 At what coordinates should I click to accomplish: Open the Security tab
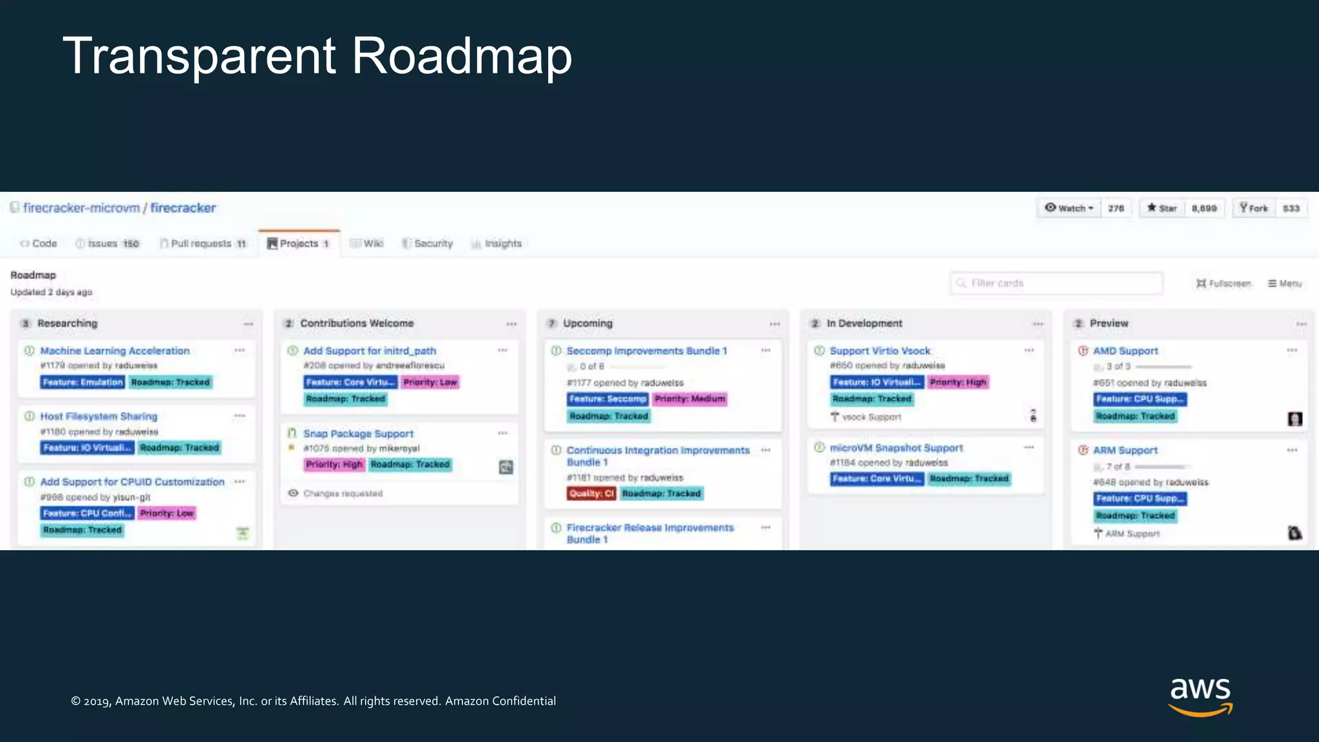(x=428, y=243)
